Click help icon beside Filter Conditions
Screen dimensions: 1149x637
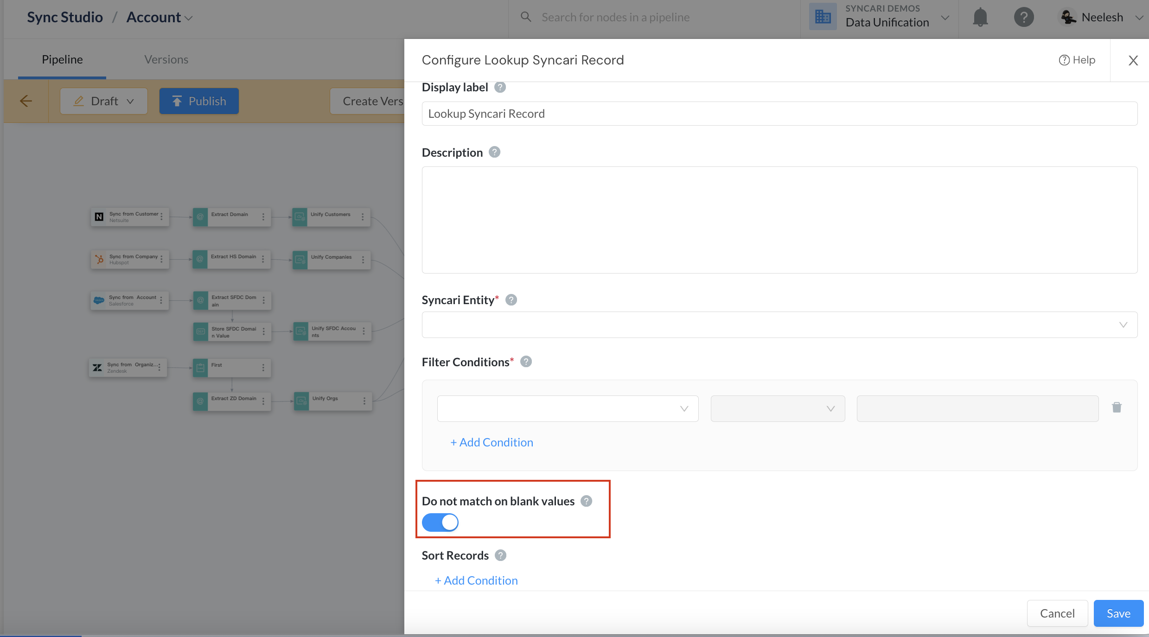point(526,362)
